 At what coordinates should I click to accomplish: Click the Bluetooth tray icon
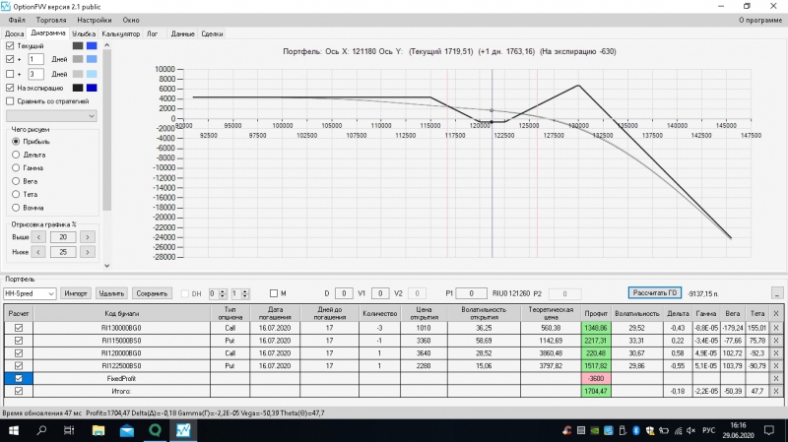point(635,430)
